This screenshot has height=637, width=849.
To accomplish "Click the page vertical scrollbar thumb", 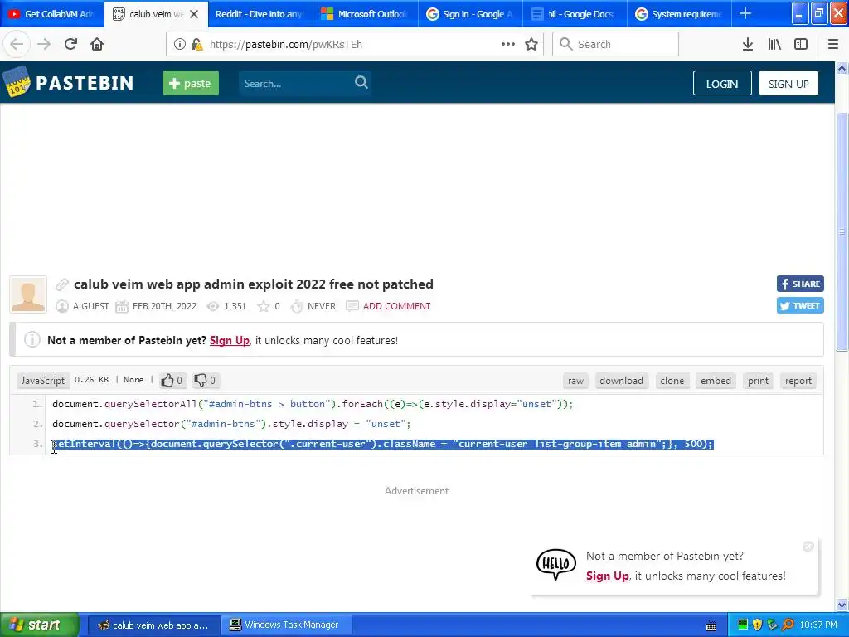I will pos(842,231).
